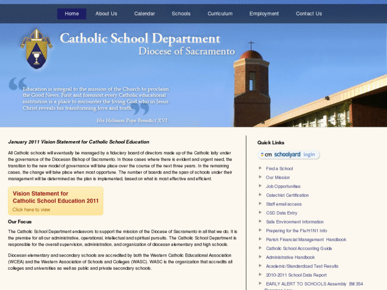Open Staff email access link
Viewport: 387px width, 290px height.
(x=284, y=204)
